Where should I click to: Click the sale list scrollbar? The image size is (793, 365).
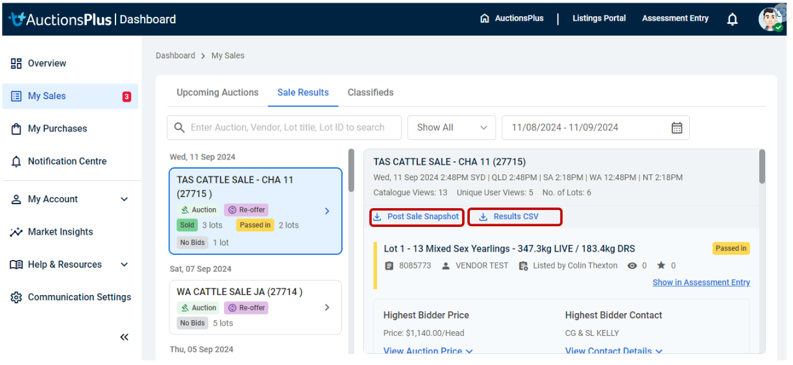coord(351,171)
